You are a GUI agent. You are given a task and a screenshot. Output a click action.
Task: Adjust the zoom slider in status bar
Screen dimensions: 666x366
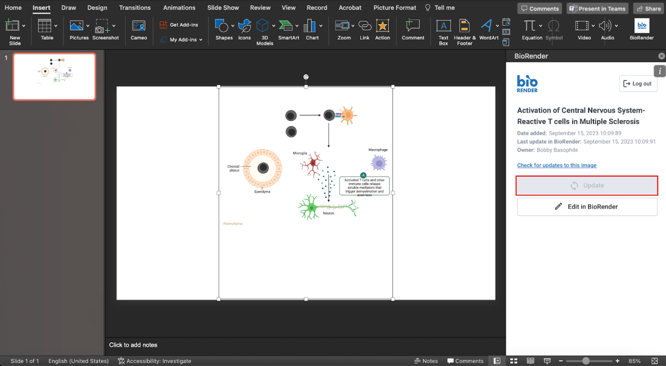585,361
